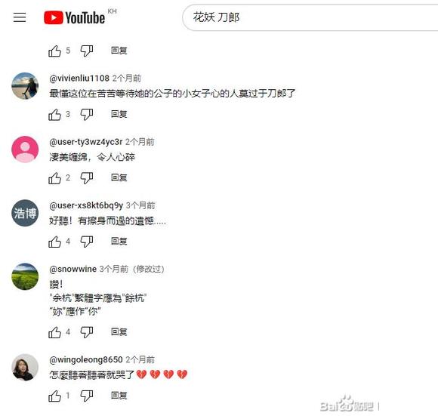Screen dimensions: 438x416
Task: Like the comment by @wingoleong8650
Action: [54, 396]
